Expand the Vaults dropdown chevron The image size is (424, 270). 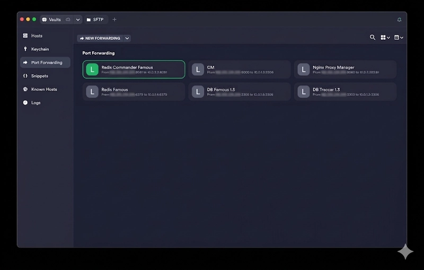click(77, 20)
